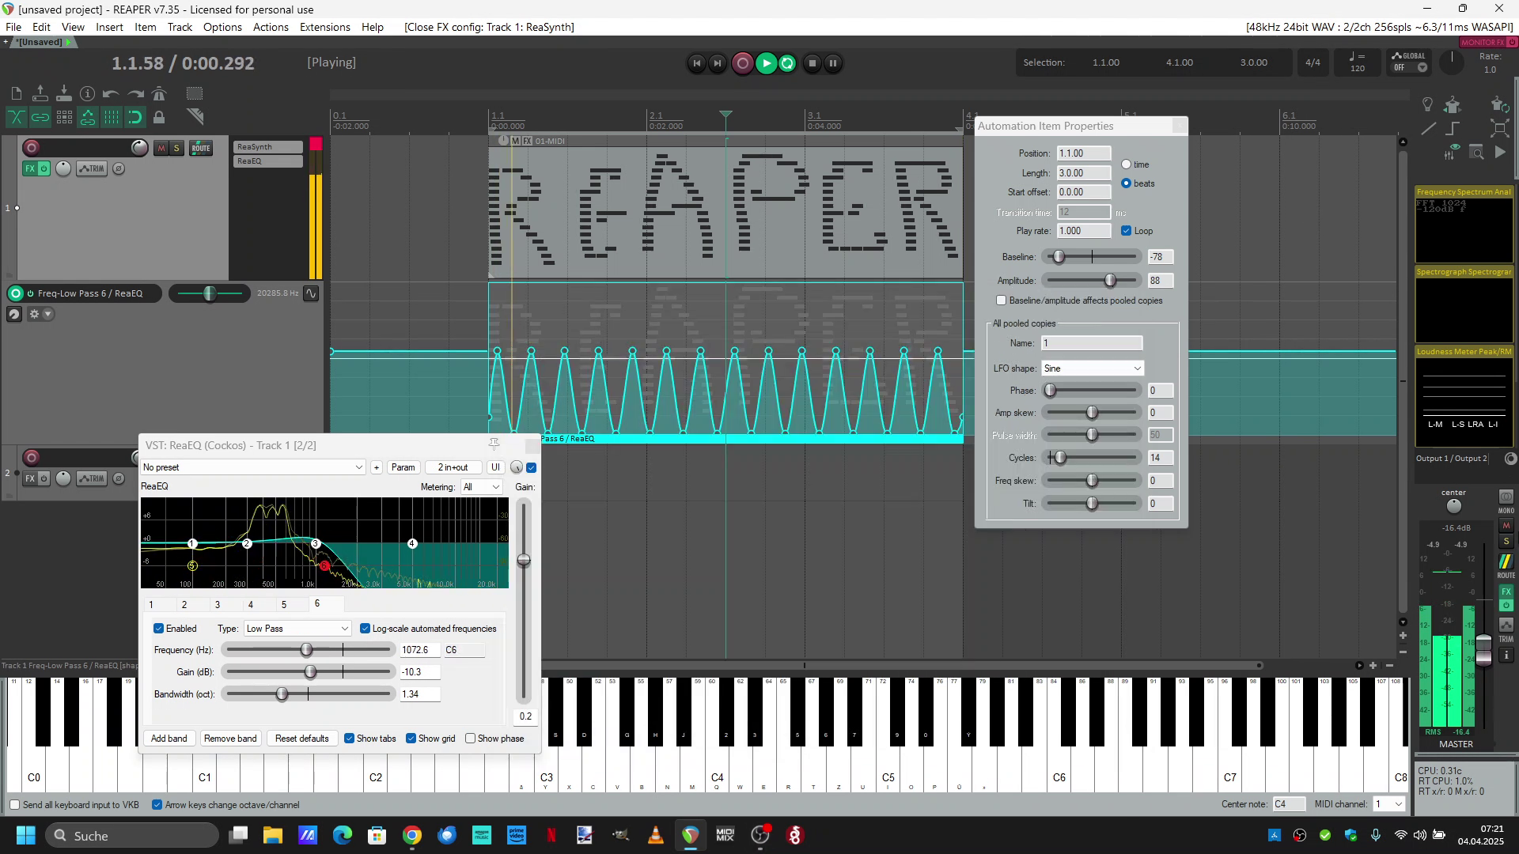Screen dimensions: 1519x854
Task: Mute track 1 with the M button
Action: point(161,148)
